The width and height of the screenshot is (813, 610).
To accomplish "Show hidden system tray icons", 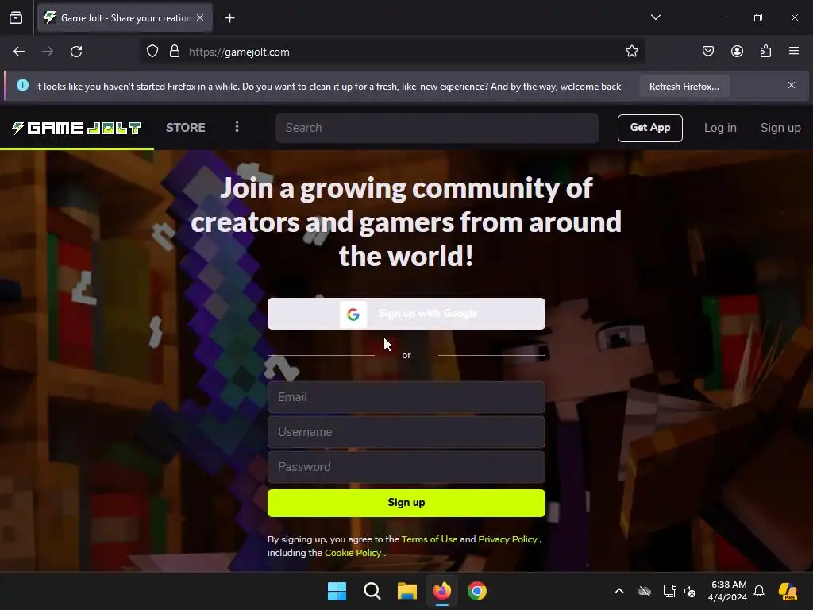I will click(x=619, y=591).
